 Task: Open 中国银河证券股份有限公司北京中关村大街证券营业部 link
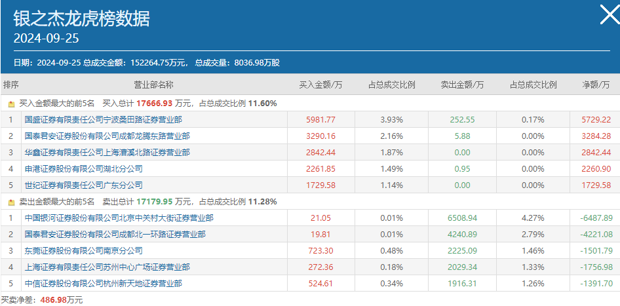119,218
